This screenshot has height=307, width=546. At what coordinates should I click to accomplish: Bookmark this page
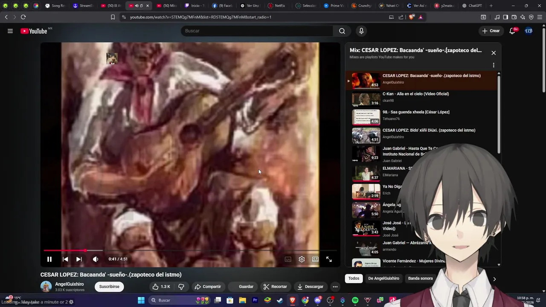click(x=113, y=17)
